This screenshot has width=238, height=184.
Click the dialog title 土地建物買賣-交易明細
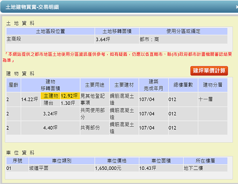[32, 7]
